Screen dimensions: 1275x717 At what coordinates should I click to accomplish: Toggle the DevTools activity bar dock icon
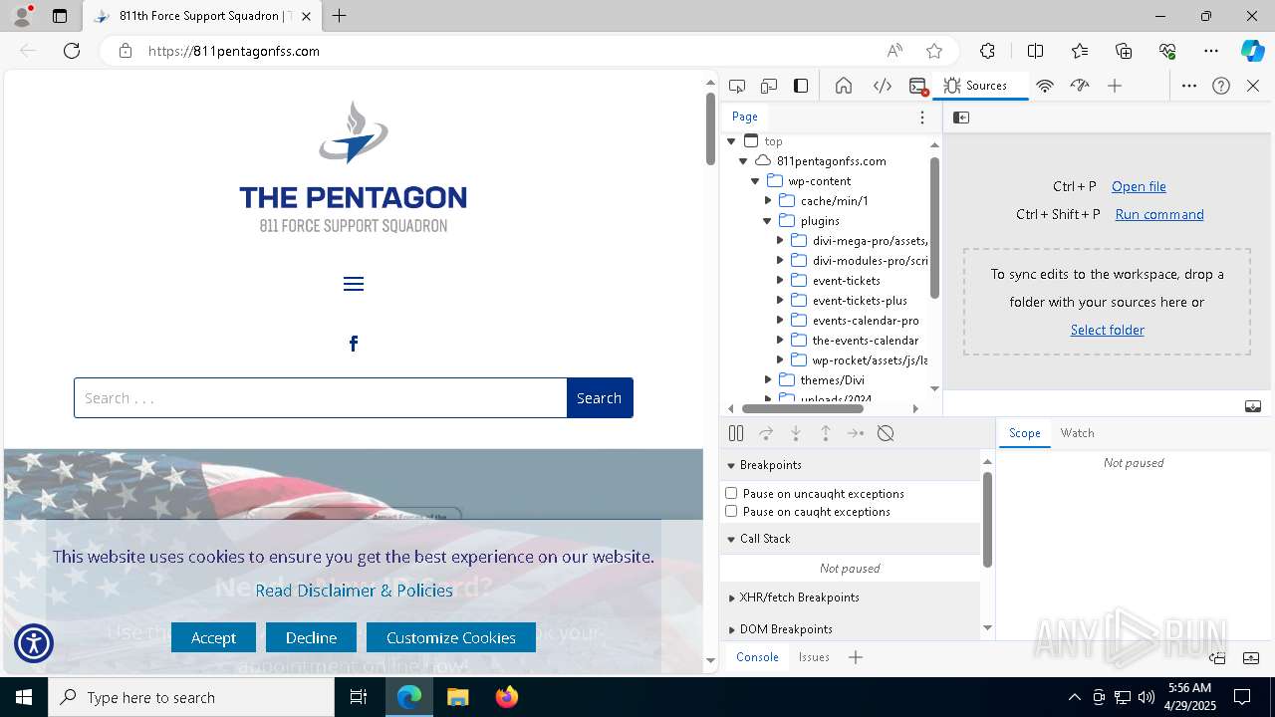[801, 86]
